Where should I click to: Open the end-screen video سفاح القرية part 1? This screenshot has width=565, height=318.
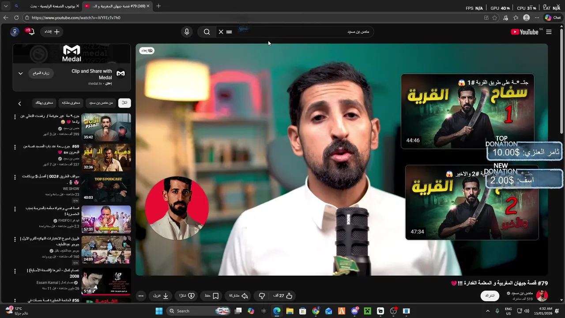click(x=467, y=111)
